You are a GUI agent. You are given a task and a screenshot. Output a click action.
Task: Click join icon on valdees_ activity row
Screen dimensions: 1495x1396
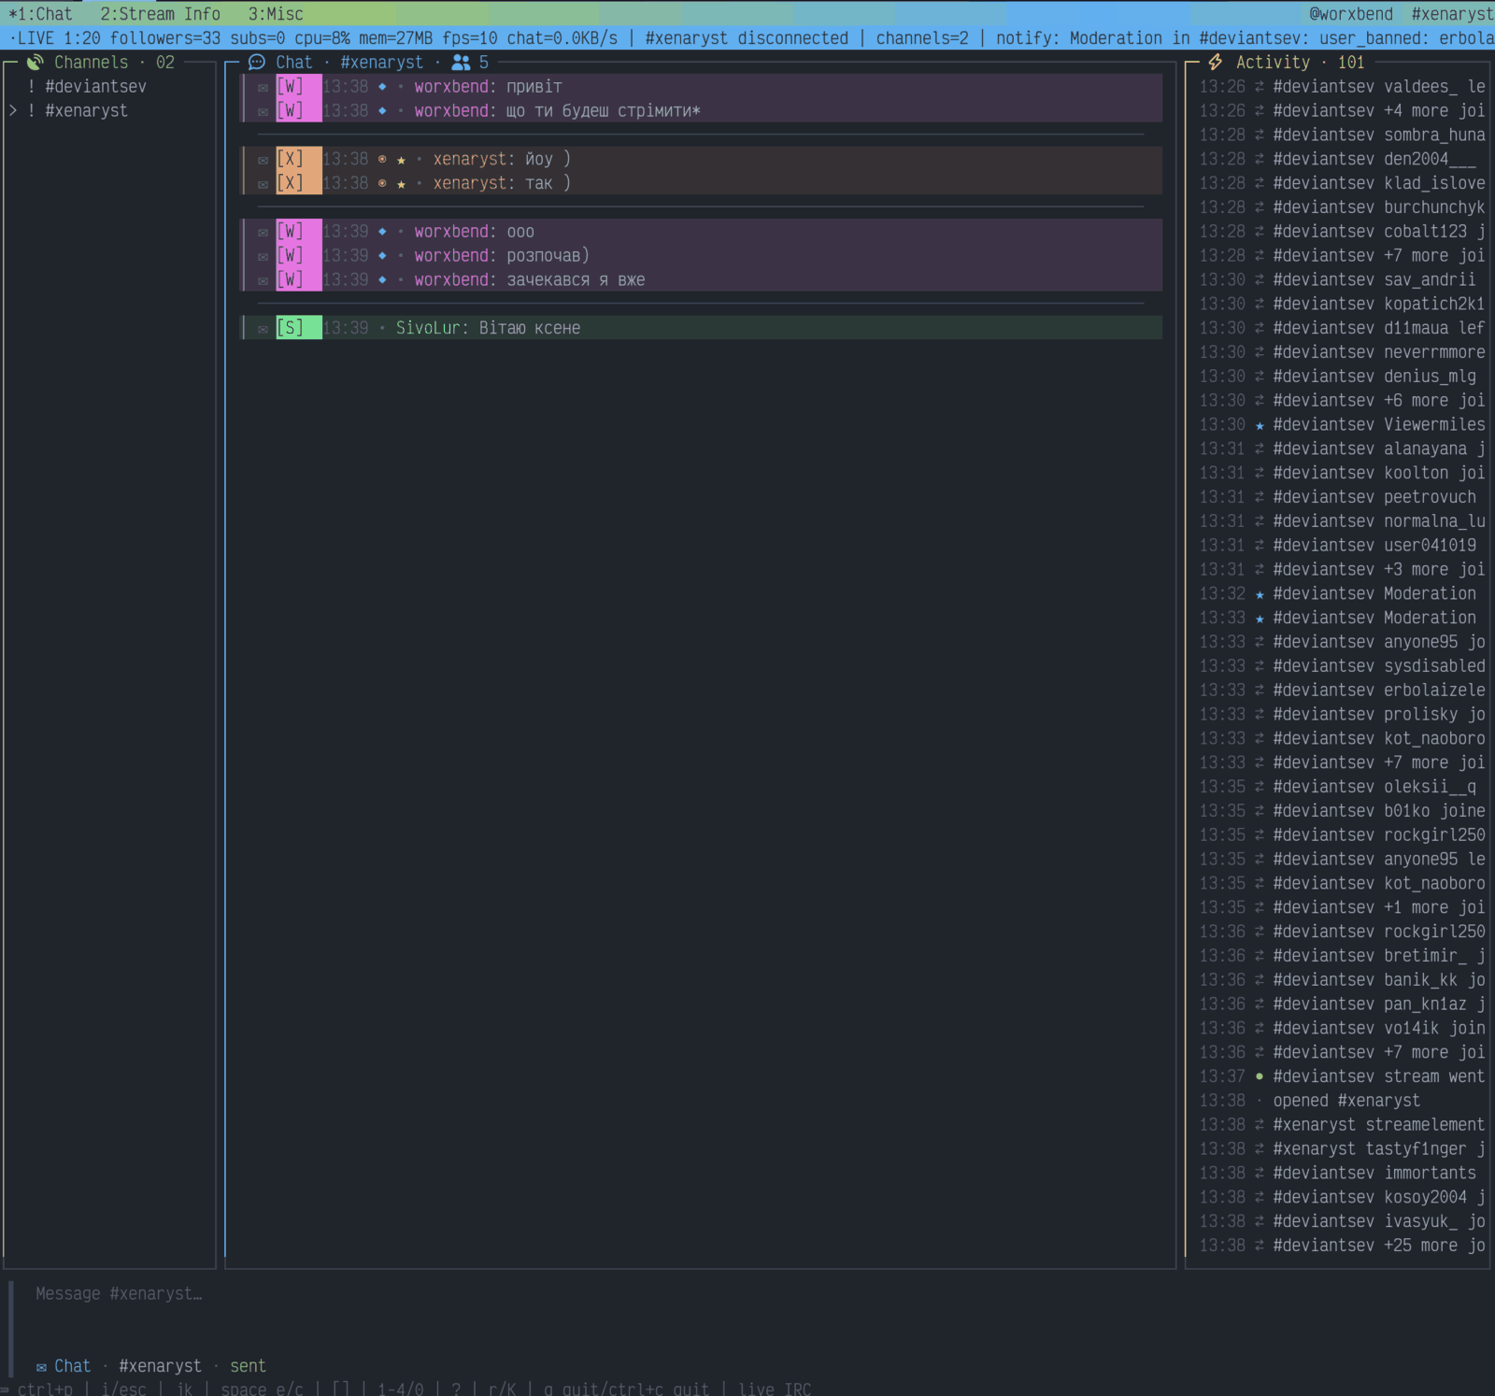tap(1260, 87)
